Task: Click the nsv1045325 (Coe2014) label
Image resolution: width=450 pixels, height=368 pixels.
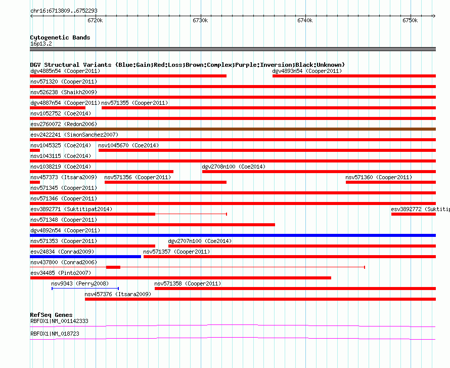Action: point(61,145)
